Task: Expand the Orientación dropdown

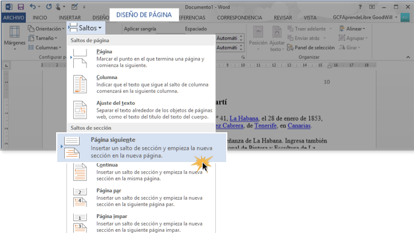Action: pyautogui.click(x=49, y=29)
